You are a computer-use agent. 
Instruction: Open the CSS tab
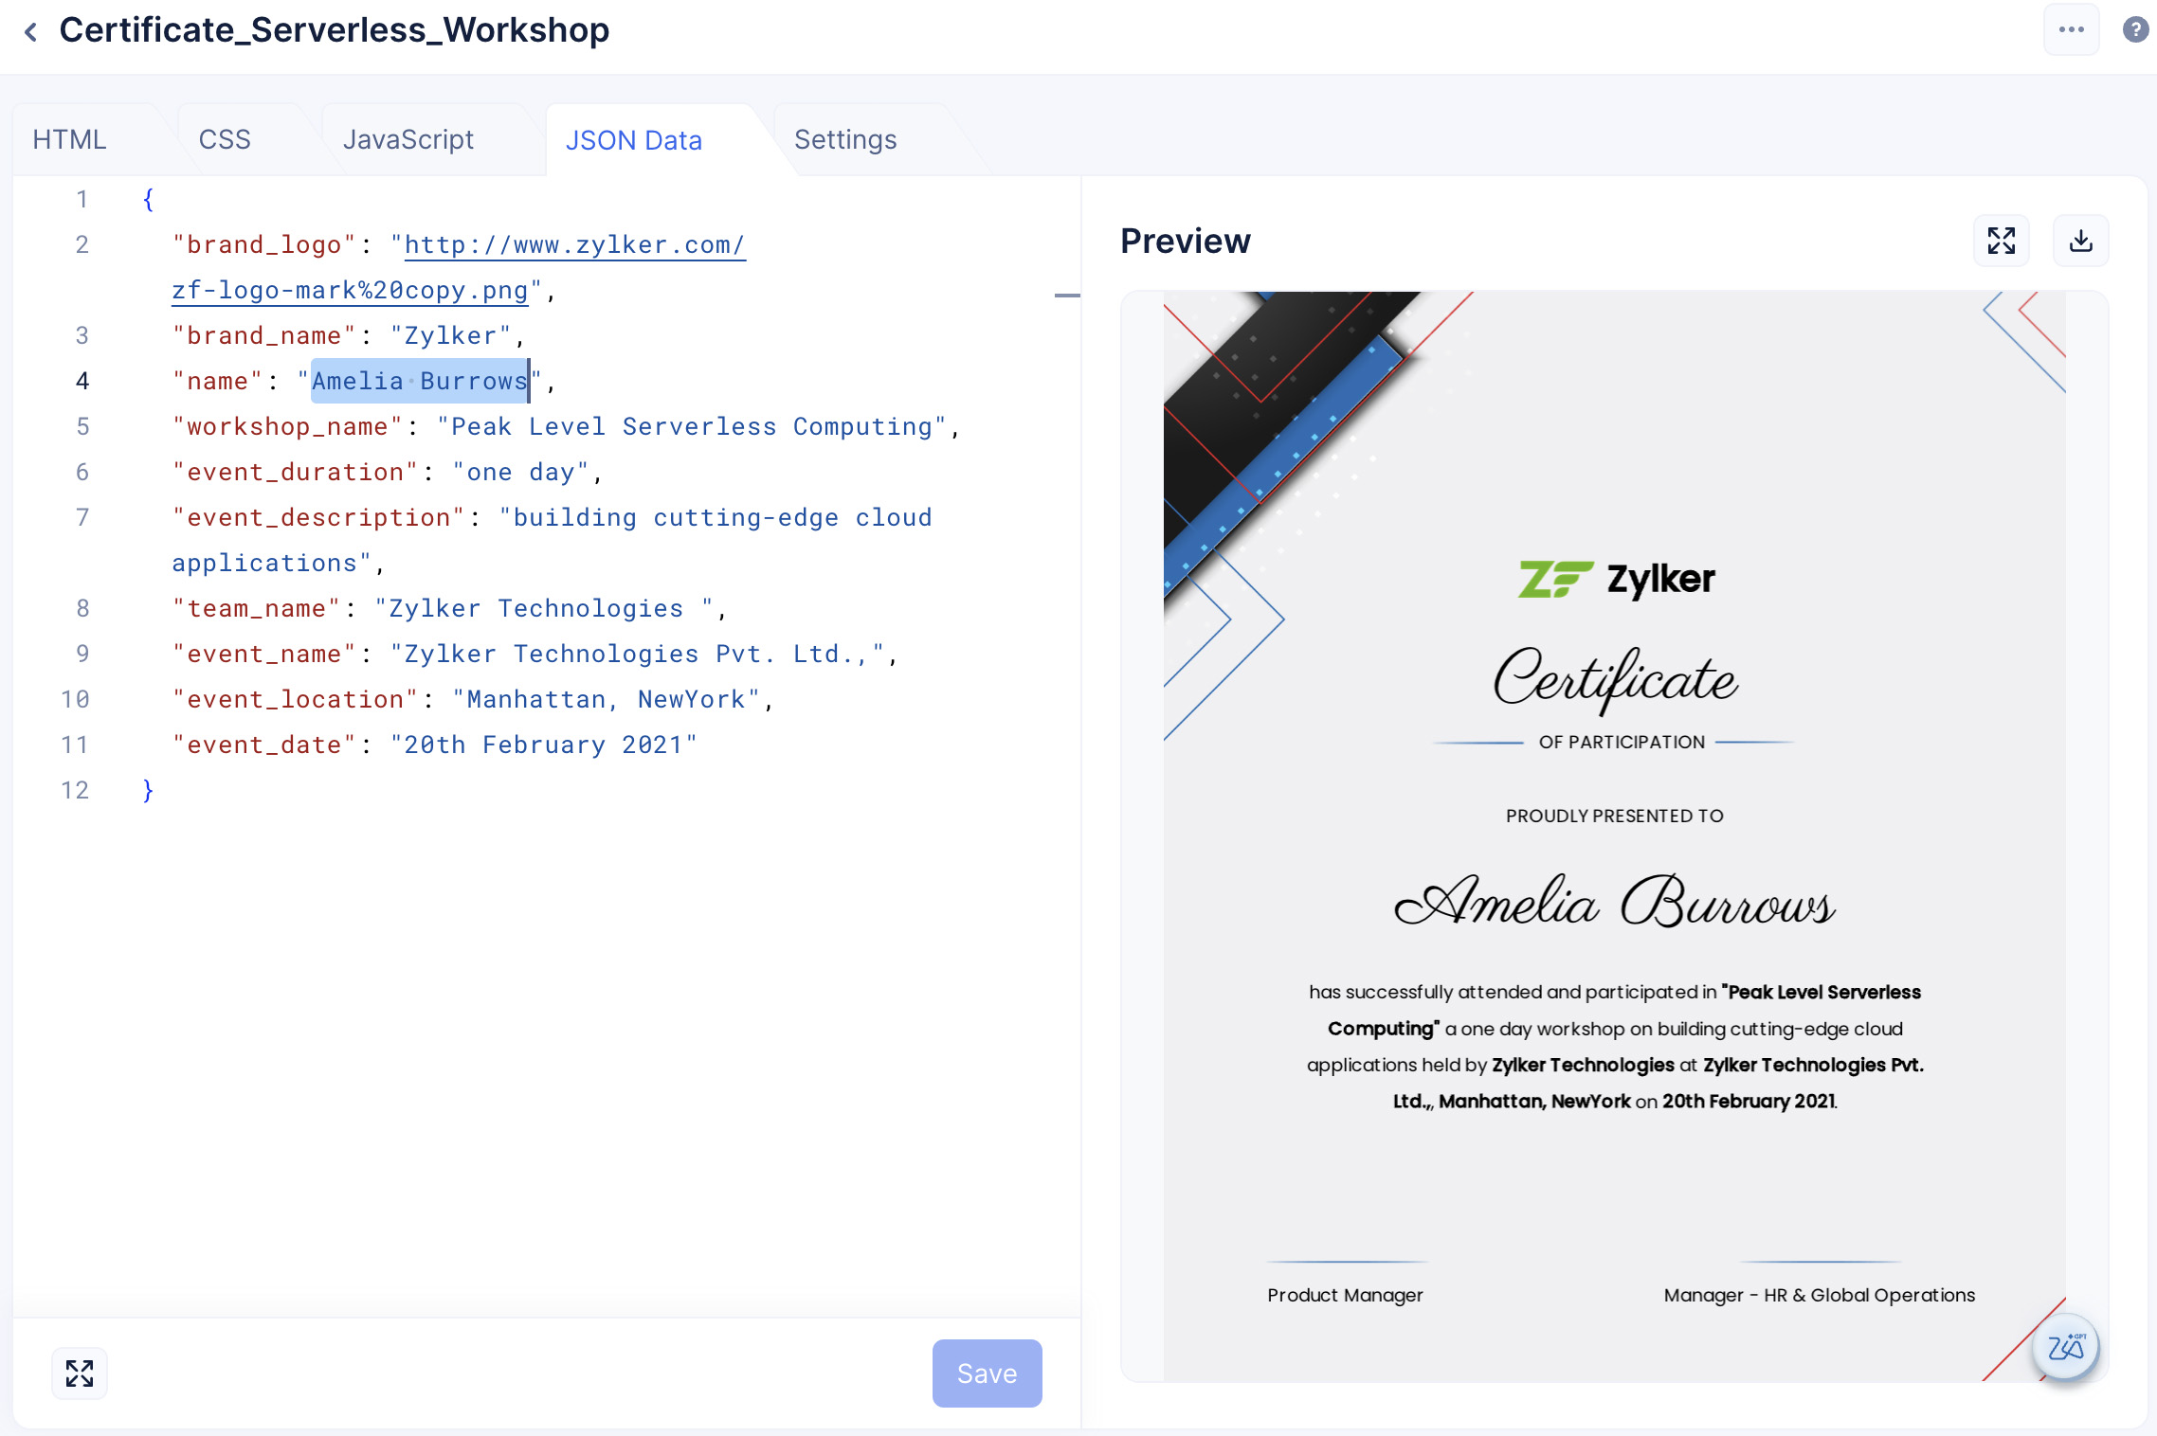point(225,140)
